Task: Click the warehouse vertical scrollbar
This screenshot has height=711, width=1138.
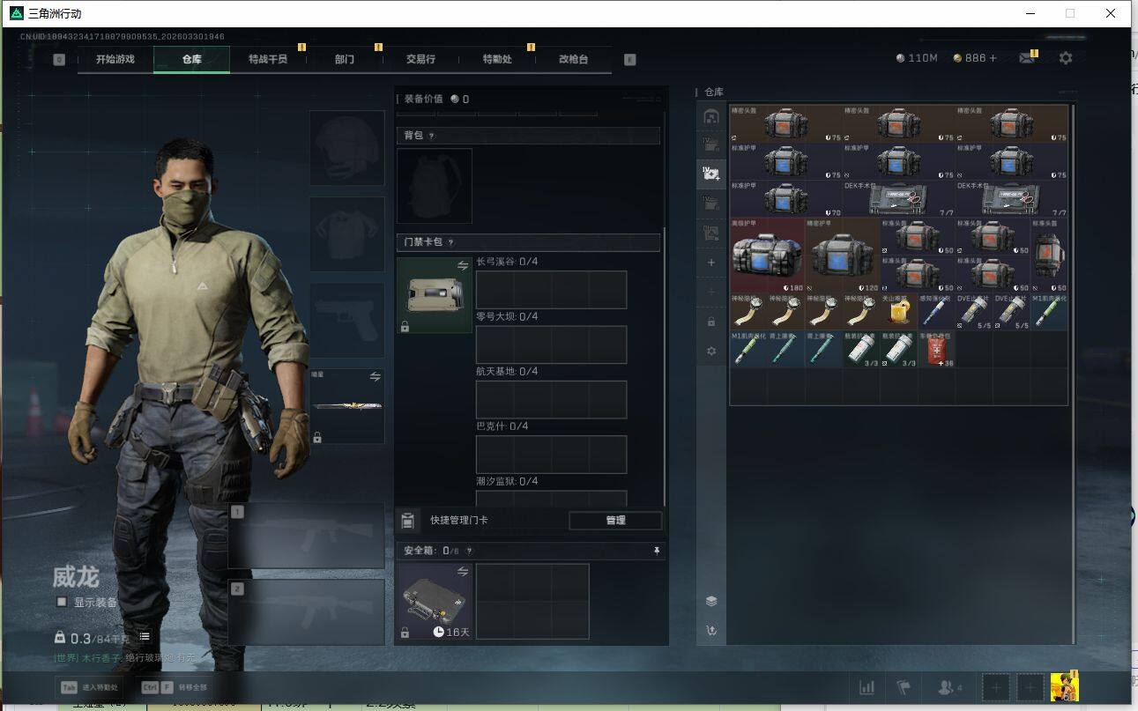Action: point(1074,374)
